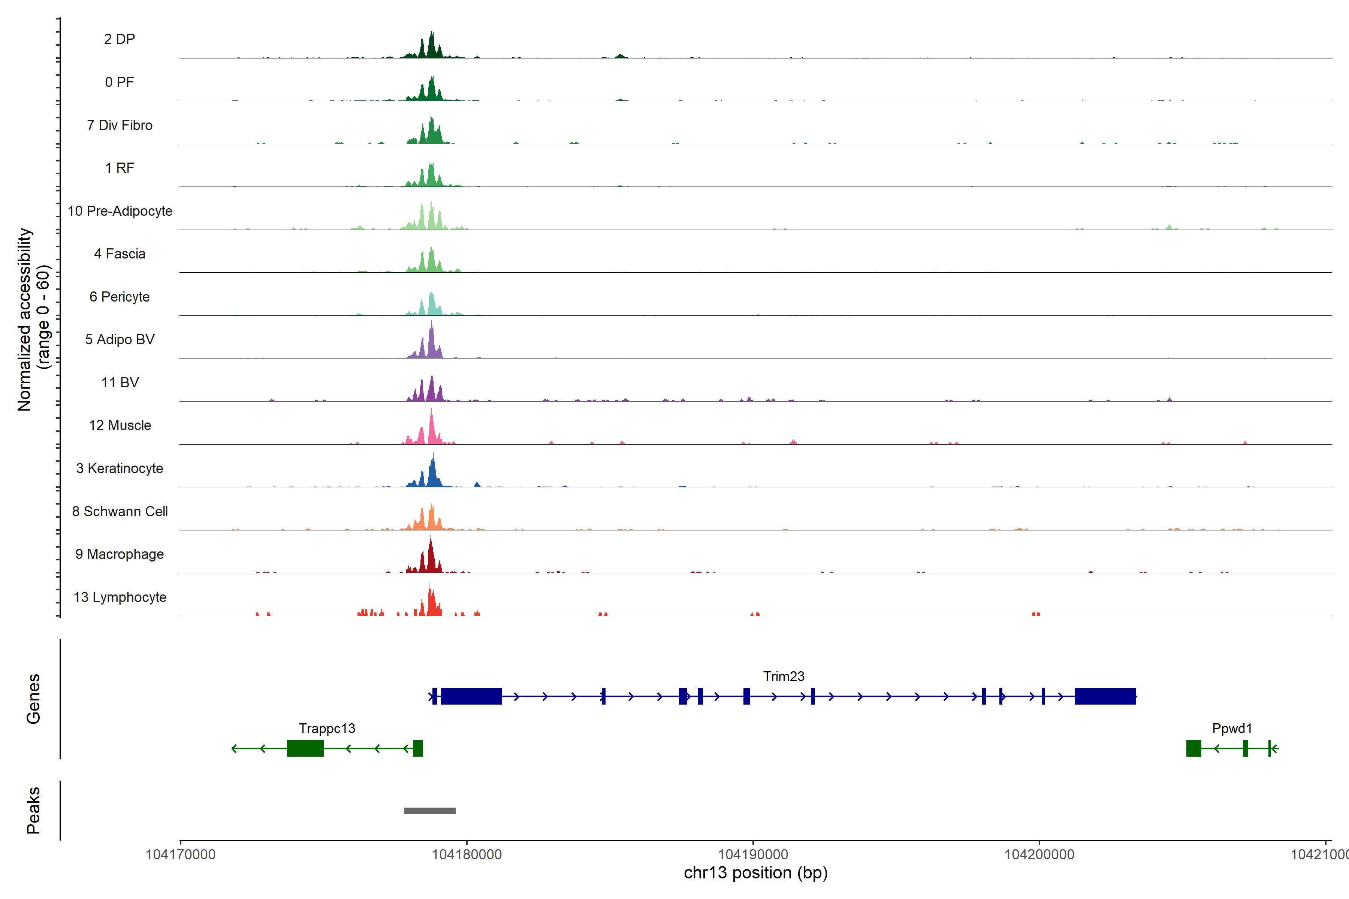
Task: Click the chr13 position axis title
Action: point(755,873)
